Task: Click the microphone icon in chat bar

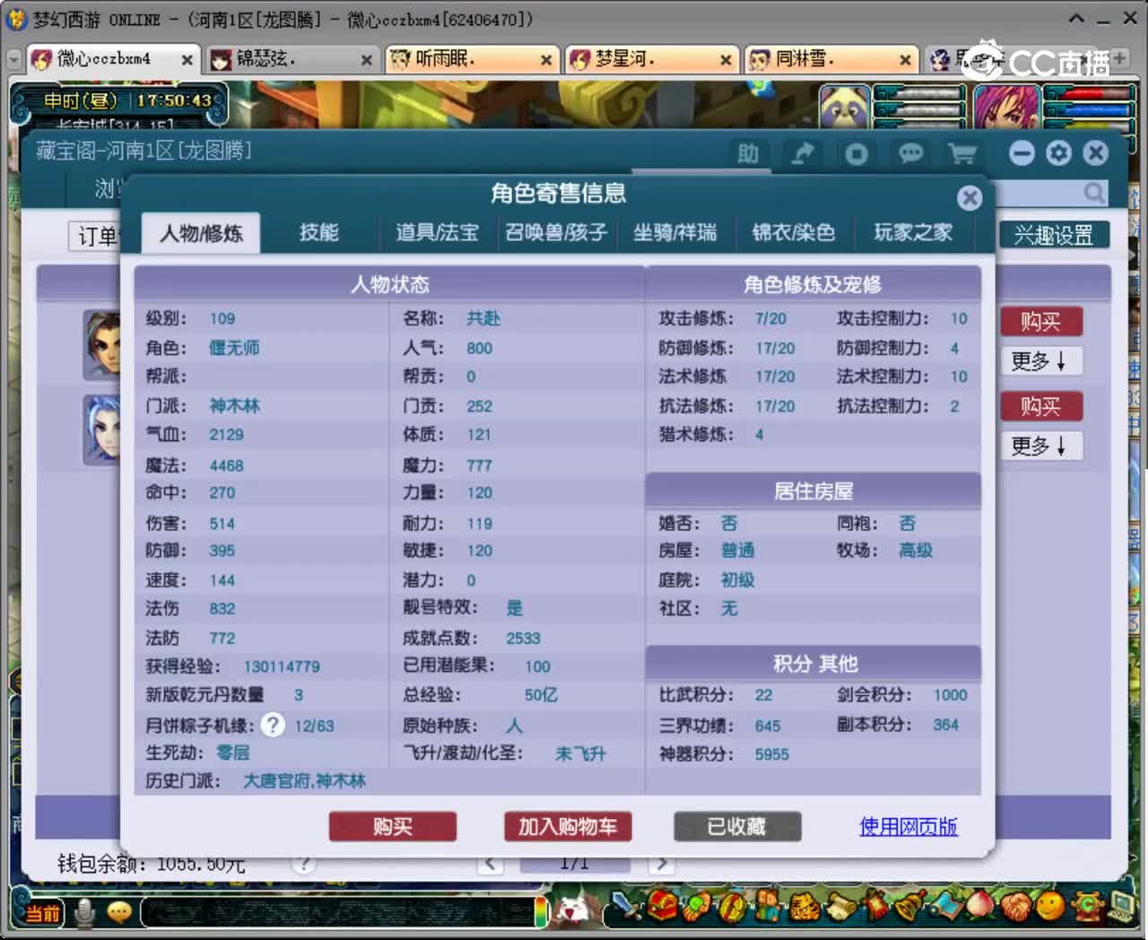Action: coord(85,912)
